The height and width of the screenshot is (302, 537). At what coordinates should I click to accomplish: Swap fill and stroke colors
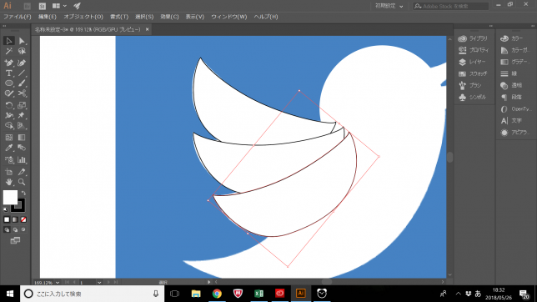click(23, 193)
